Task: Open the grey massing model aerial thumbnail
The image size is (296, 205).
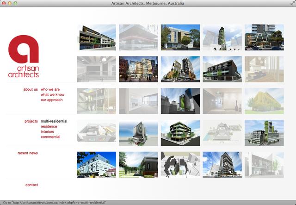Action: tap(180, 165)
